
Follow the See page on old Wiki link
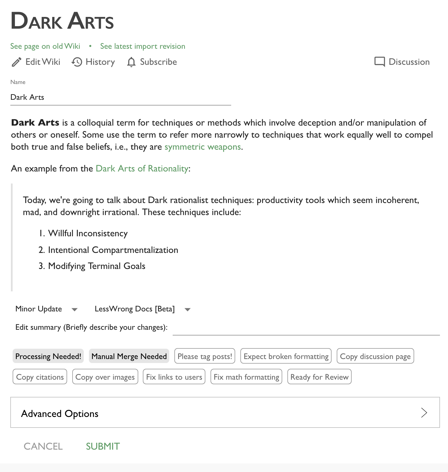click(x=45, y=46)
